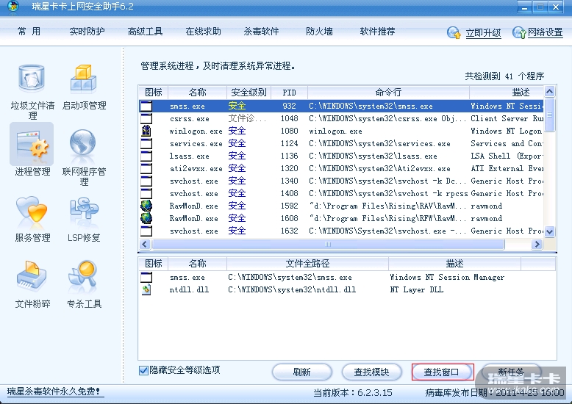This screenshot has width=572, height=404.
Task: Click the winlogon.exe process icon
Action: click(146, 131)
